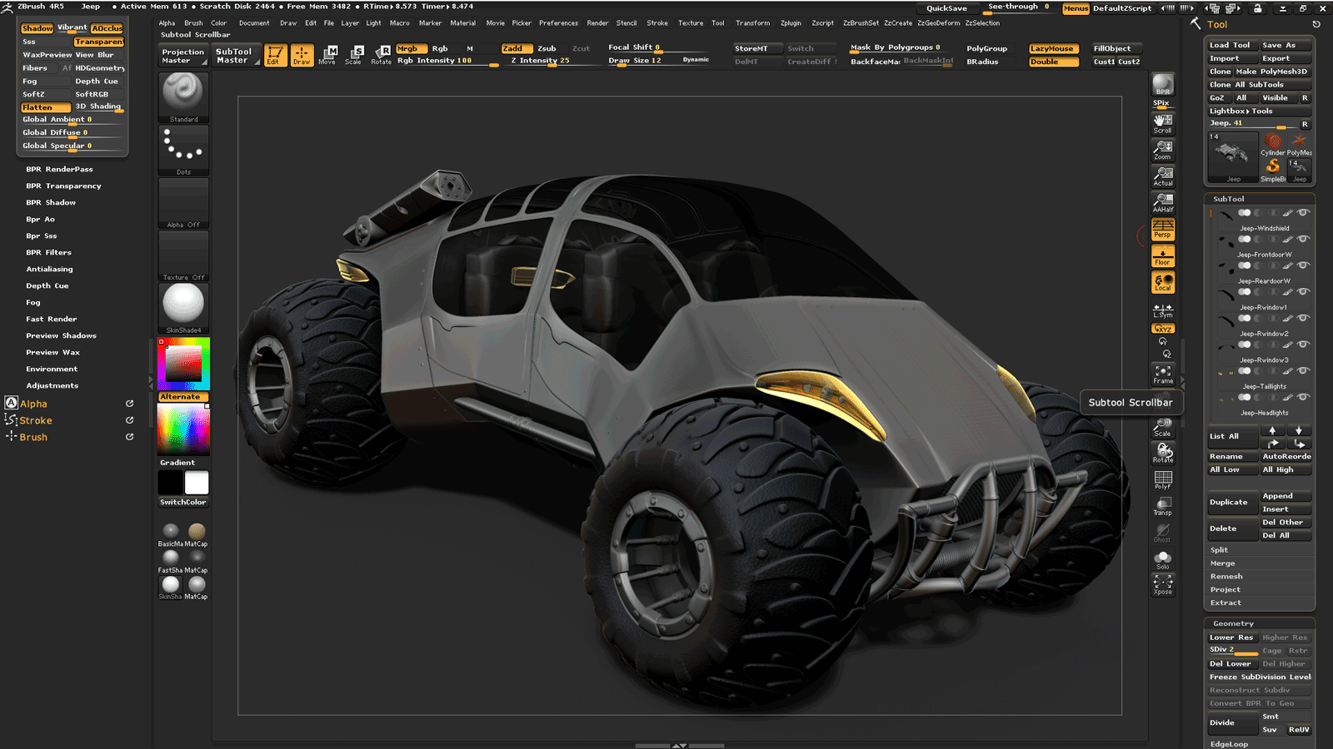The image size is (1333, 749).
Task: Select the Move transform mode
Action: tap(328, 55)
